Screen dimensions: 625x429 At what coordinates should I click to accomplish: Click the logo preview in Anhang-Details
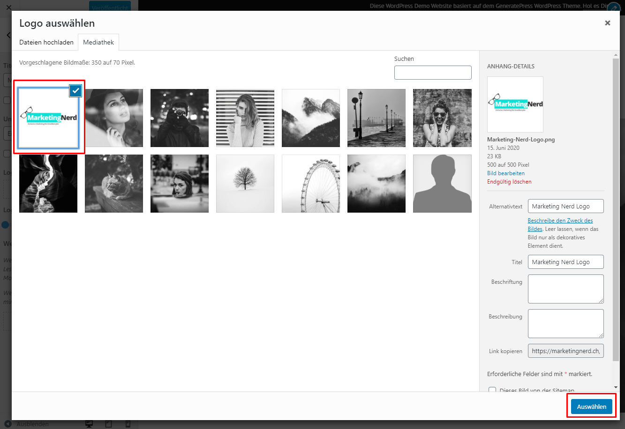(515, 104)
